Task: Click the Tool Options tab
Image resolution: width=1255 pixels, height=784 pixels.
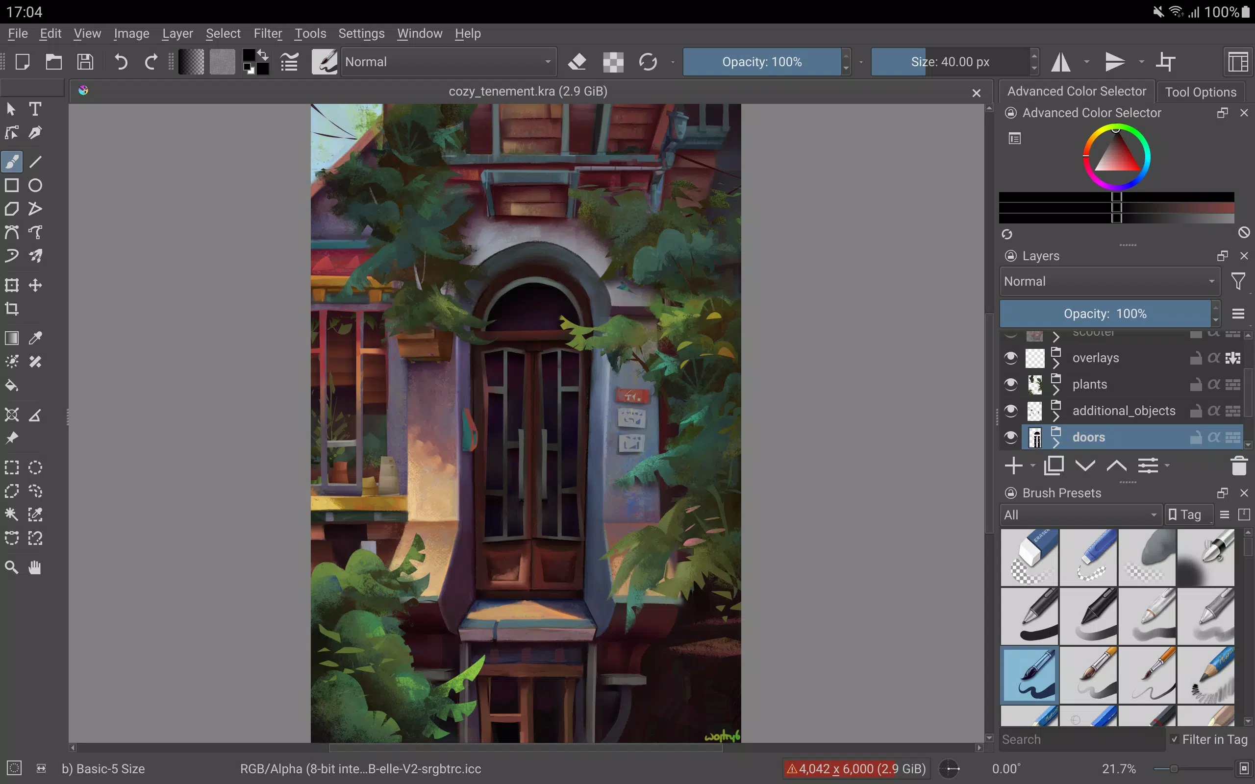Action: tap(1200, 91)
